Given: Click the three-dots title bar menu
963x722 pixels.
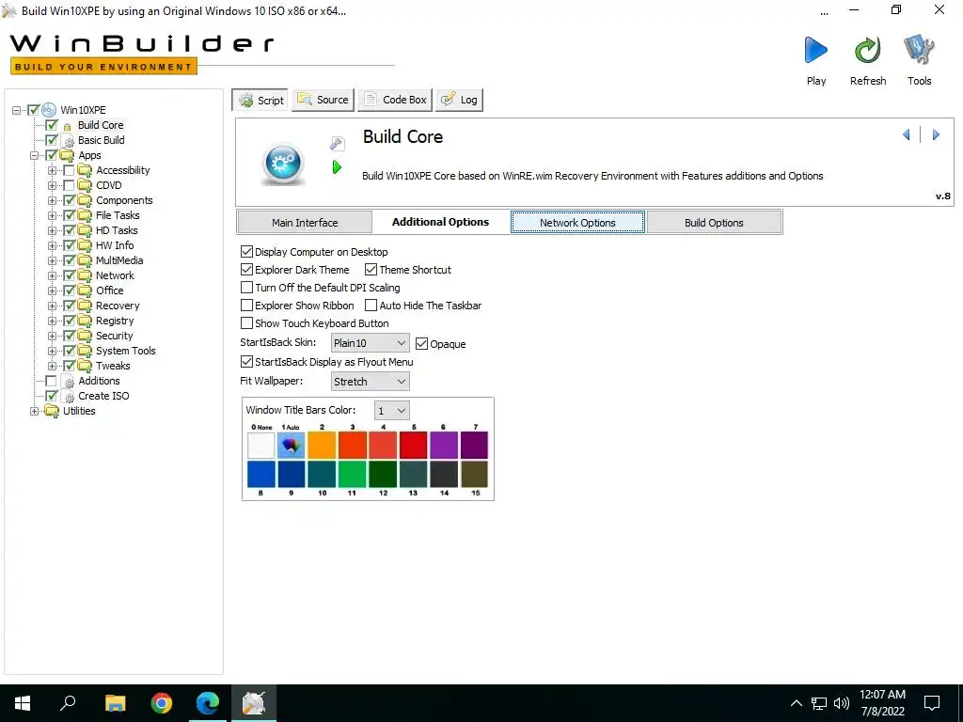Looking at the screenshot, I should 824,11.
